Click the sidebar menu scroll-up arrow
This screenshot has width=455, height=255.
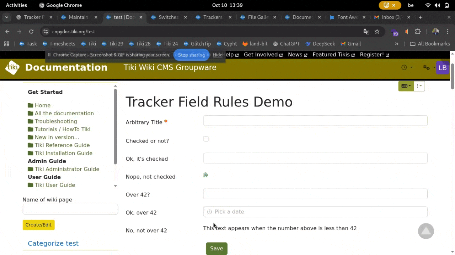pos(115,86)
